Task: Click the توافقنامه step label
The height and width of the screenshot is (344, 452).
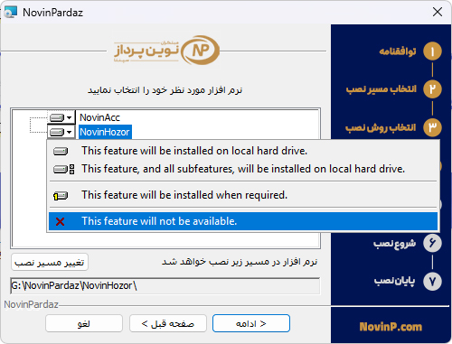Action: [x=398, y=51]
